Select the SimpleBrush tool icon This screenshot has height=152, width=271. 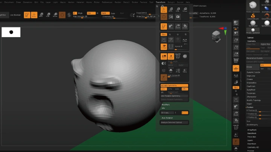point(253,17)
